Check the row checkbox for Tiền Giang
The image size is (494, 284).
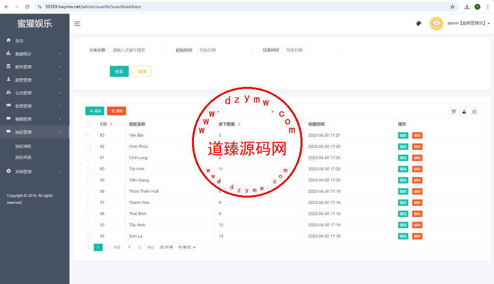tap(88, 180)
